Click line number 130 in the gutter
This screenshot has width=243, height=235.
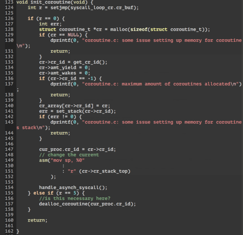click(9, 41)
